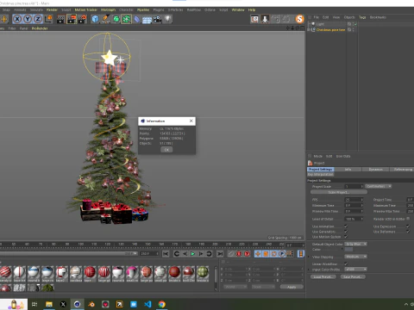Toggle the rotation key icon
Viewport: 414px width, 310px height.
[274, 254]
